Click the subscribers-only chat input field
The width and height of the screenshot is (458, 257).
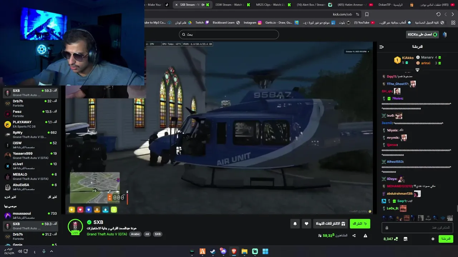[418, 227]
